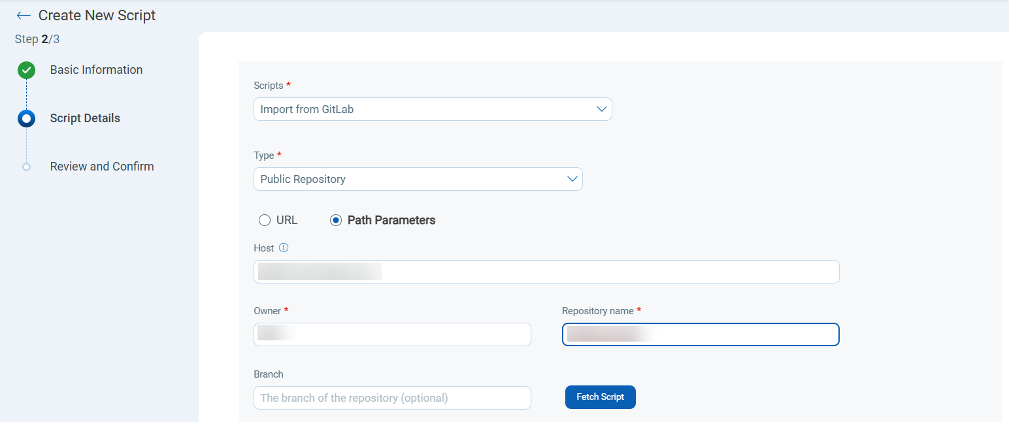The width and height of the screenshot is (1009, 422).
Task: Click the Review and Confirm step dot
Action: pyautogui.click(x=26, y=167)
